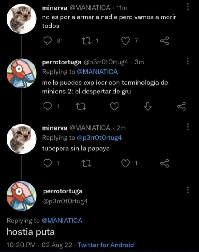The height and width of the screenshot is (252, 199).
Task: Open the Twitter for Android source link
Action: pyautogui.click(x=106, y=244)
